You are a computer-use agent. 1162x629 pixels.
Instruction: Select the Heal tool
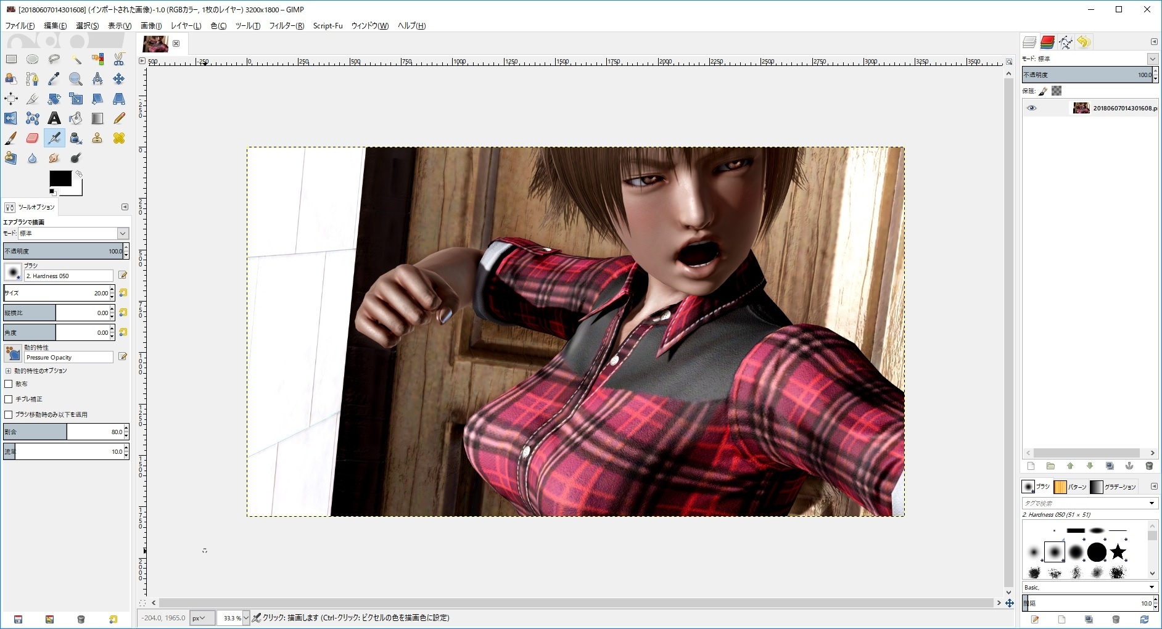click(119, 138)
